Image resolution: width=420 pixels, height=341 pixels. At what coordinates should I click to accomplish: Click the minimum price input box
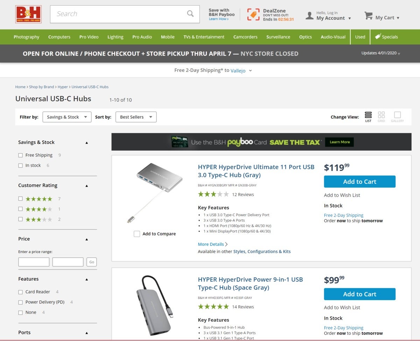point(34,262)
